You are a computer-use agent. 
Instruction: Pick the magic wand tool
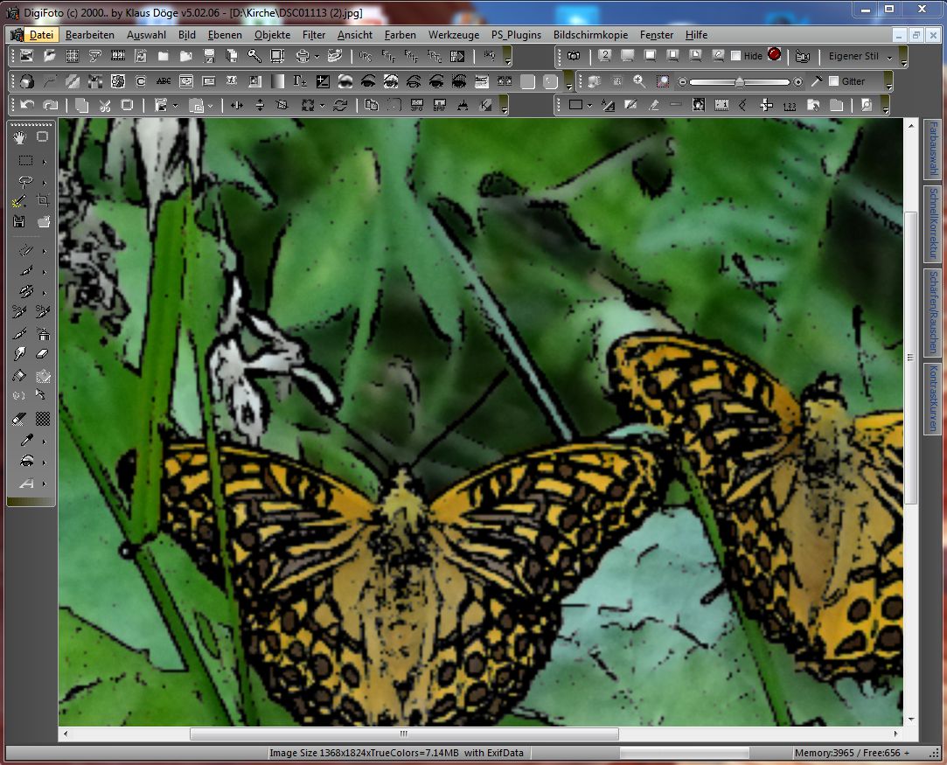[x=20, y=201]
